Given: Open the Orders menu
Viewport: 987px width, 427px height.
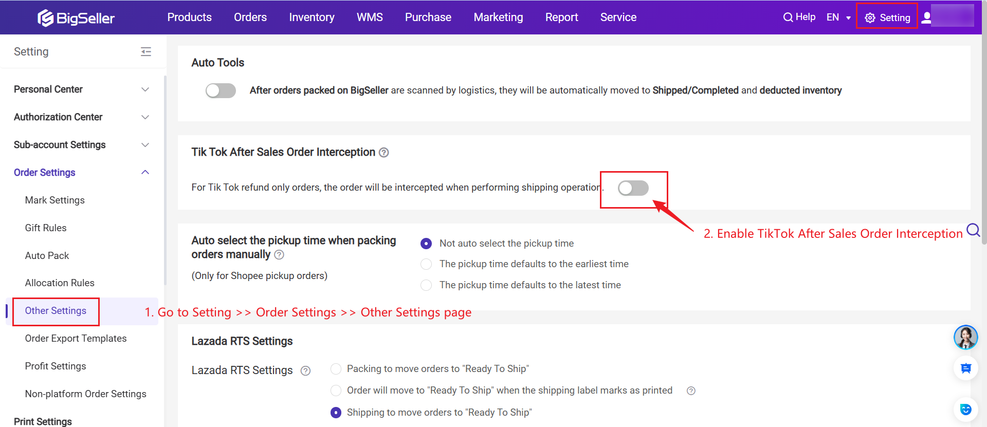Looking at the screenshot, I should [x=250, y=17].
